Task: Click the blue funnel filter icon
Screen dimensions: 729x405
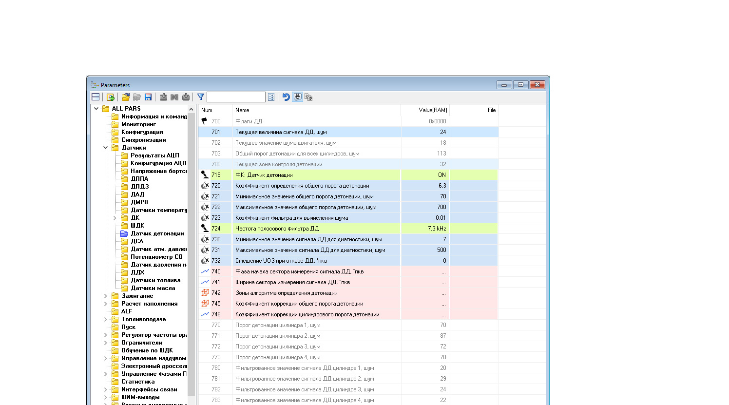Action: (x=200, y=97)
